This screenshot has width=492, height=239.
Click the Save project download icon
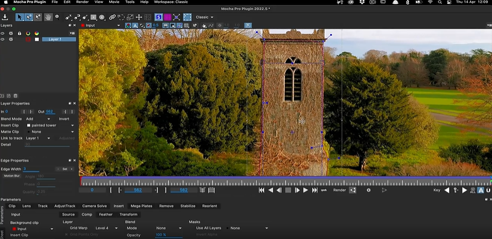[x=5, y=17]
